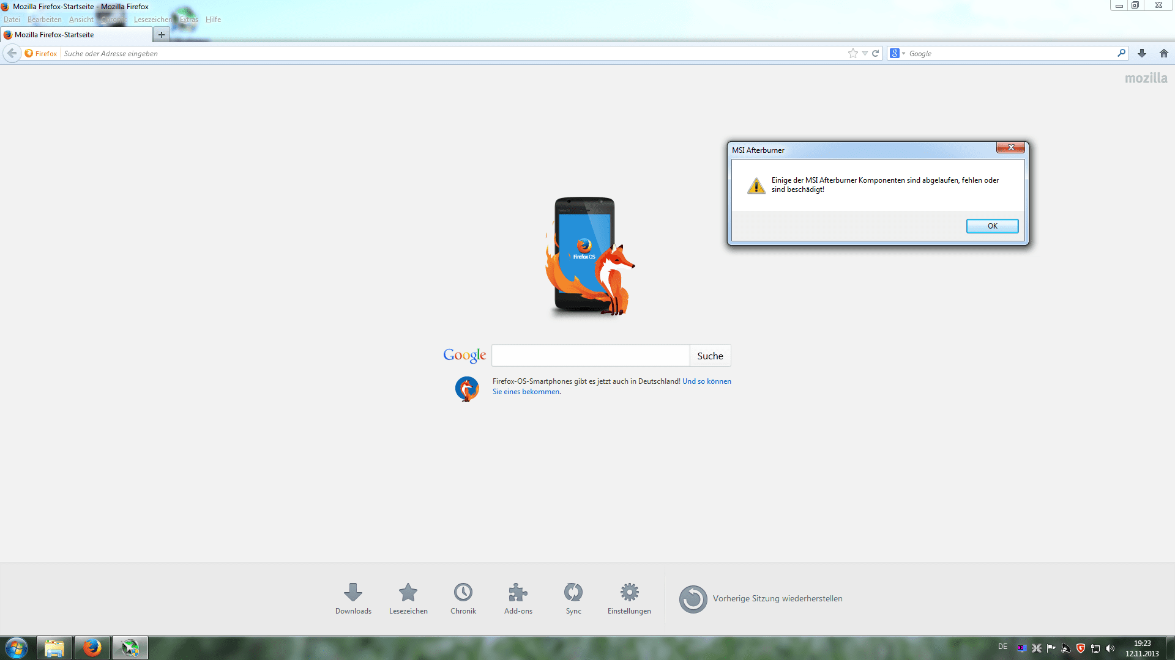Click the home icon in toolbar
Image resolution: width=1175 pixels, height=660 pixels.
click(1164, 54)
